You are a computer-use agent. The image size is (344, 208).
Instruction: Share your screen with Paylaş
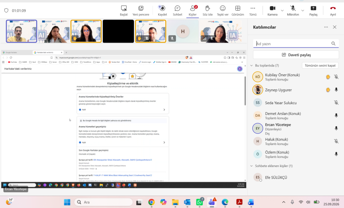point(313,10)
